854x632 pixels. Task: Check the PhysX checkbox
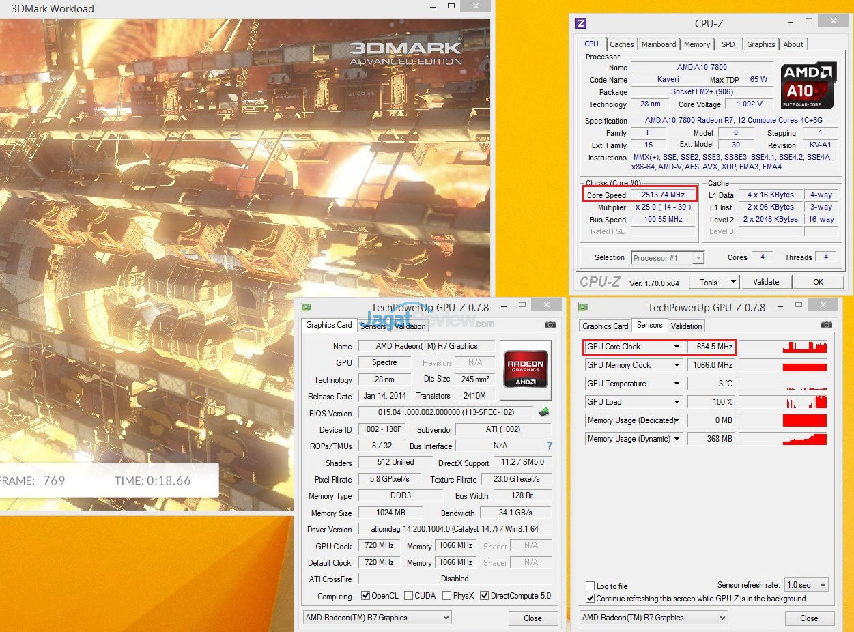click(446, 596)
